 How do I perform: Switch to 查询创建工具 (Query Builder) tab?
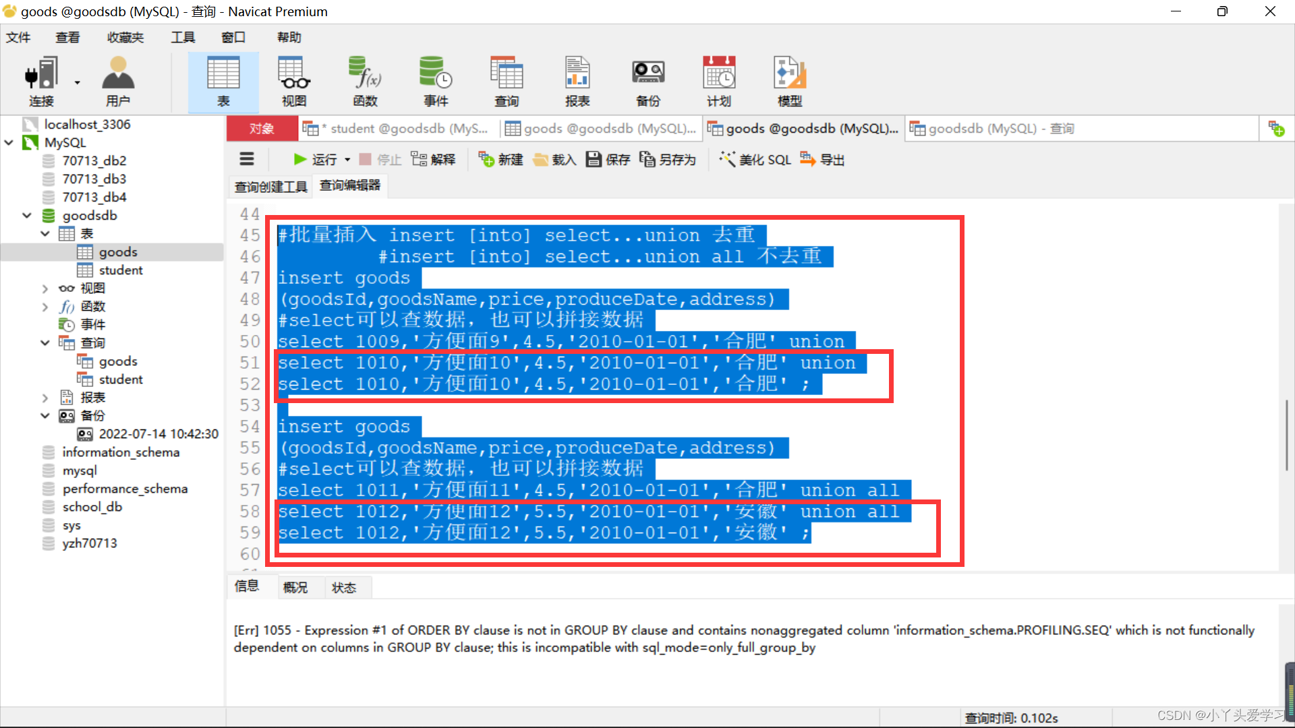click(x=270, y=186)
